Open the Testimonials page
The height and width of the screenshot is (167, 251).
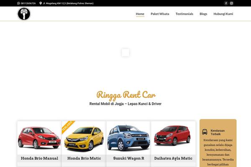coord(184,14)
